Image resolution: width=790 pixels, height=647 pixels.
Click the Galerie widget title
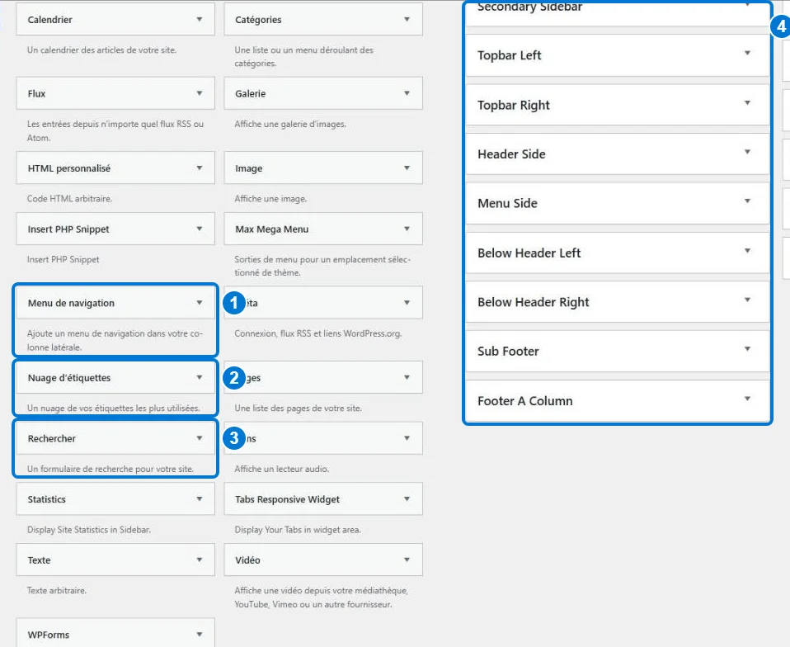(x=250, y=94)
